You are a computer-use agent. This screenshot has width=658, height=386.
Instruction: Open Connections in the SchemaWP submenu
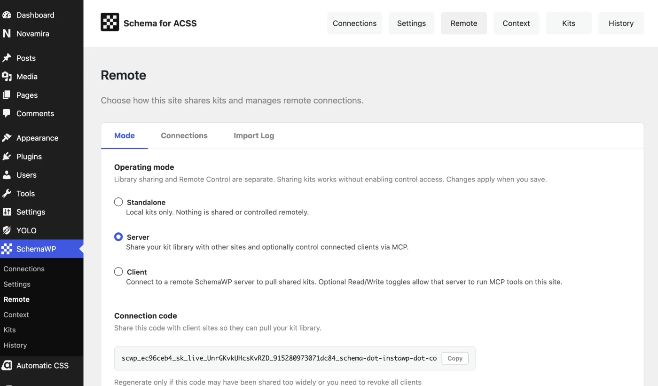coord(24,269)
